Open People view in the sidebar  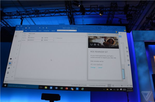pyautogui.click(x=9, y=68)
